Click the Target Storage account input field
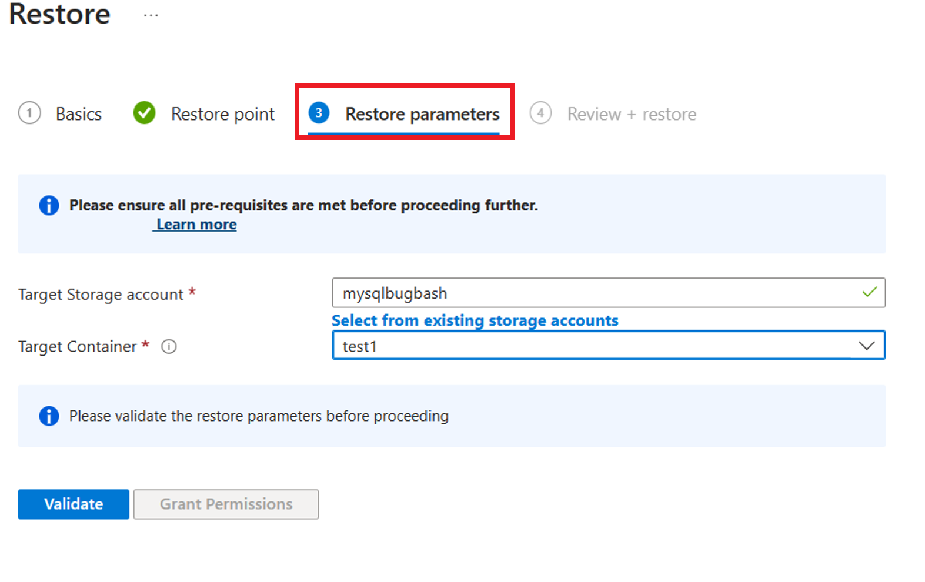The image size is (925, 582). pos(609,293)
